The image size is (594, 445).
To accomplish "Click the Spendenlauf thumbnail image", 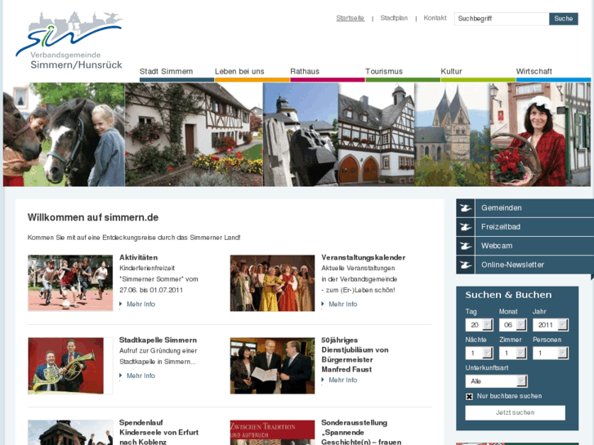I will 70,433.
